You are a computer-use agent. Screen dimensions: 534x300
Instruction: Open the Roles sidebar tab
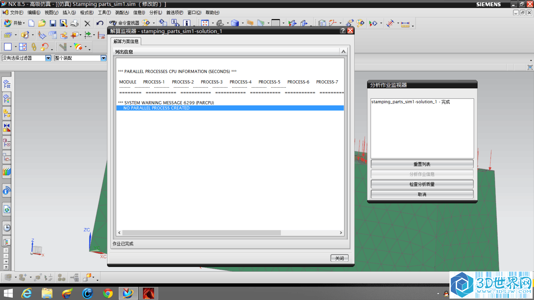click(7, 242)
